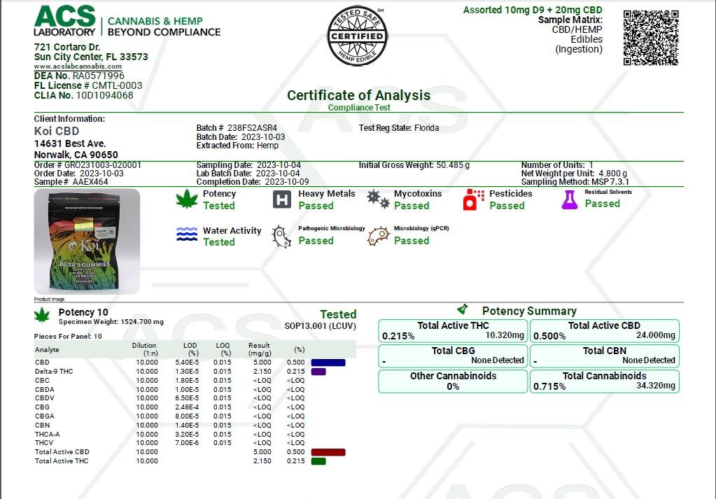716x499 pixels.
Task: Click the QR code in top corner
Action: click(x=650, y=38)
